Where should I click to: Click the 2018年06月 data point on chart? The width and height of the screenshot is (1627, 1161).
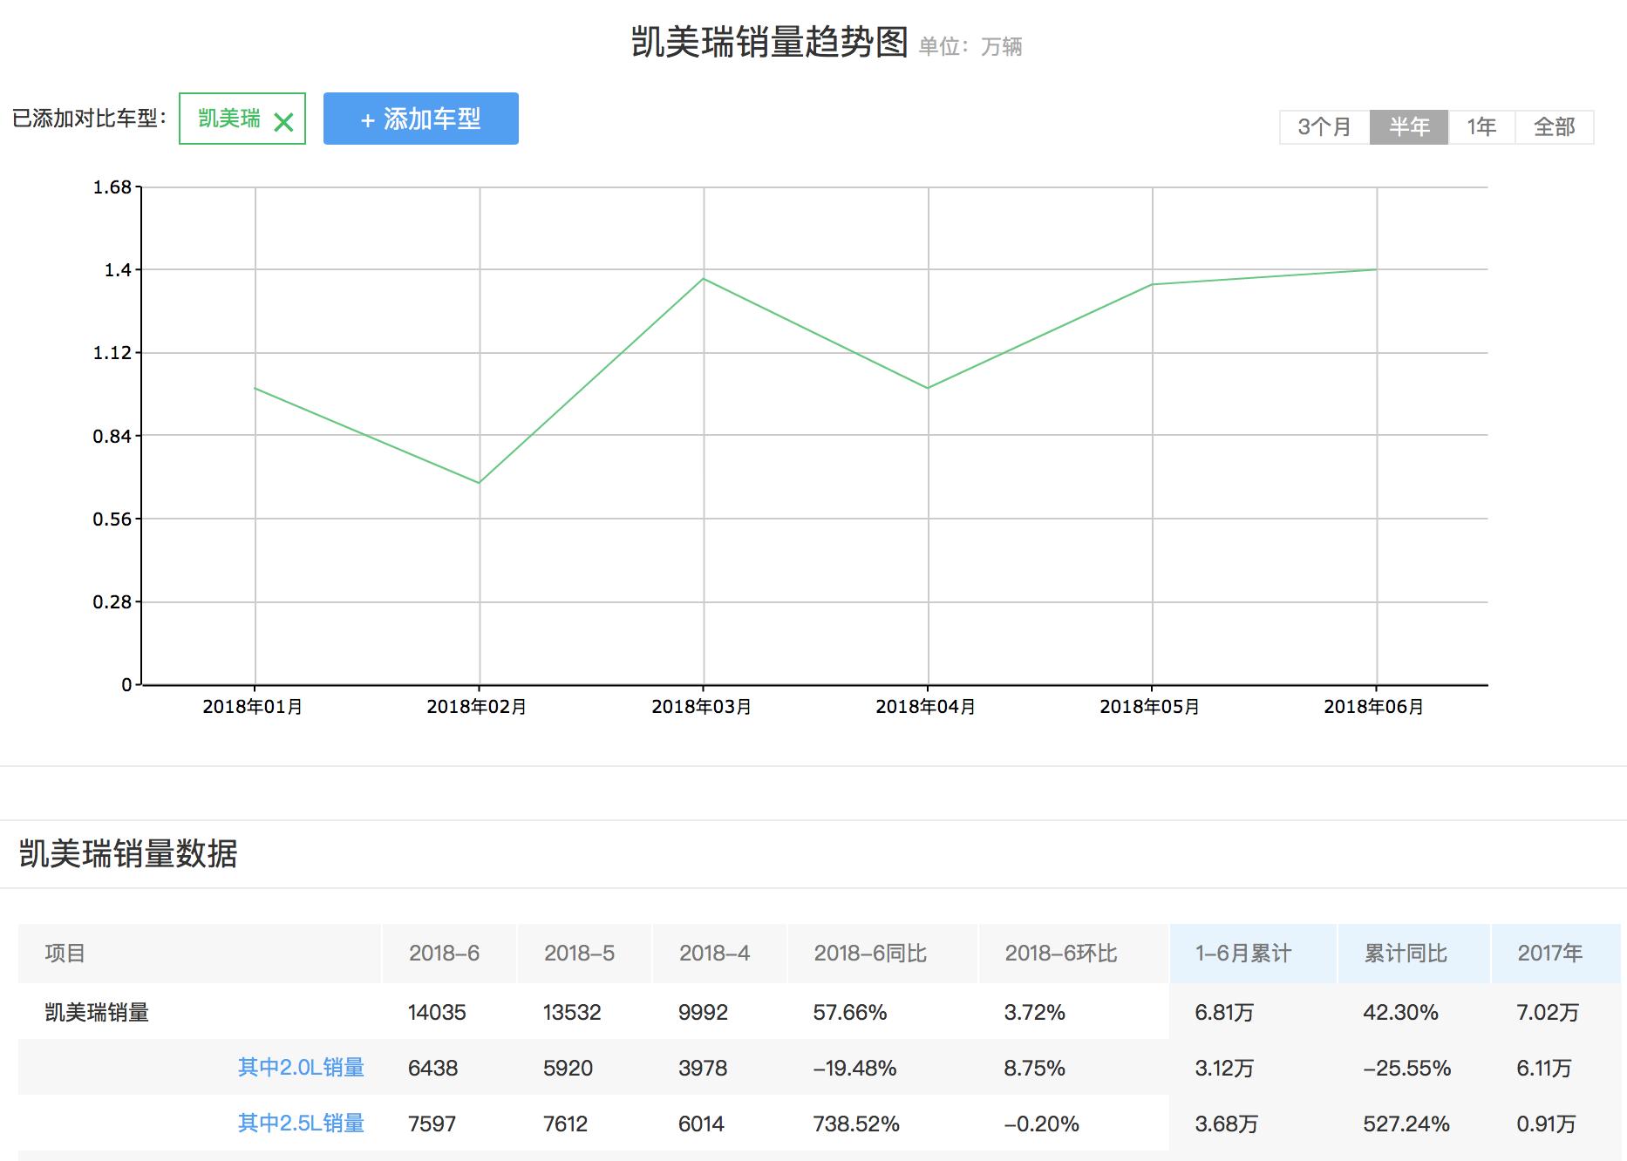tap(1377, 269)
